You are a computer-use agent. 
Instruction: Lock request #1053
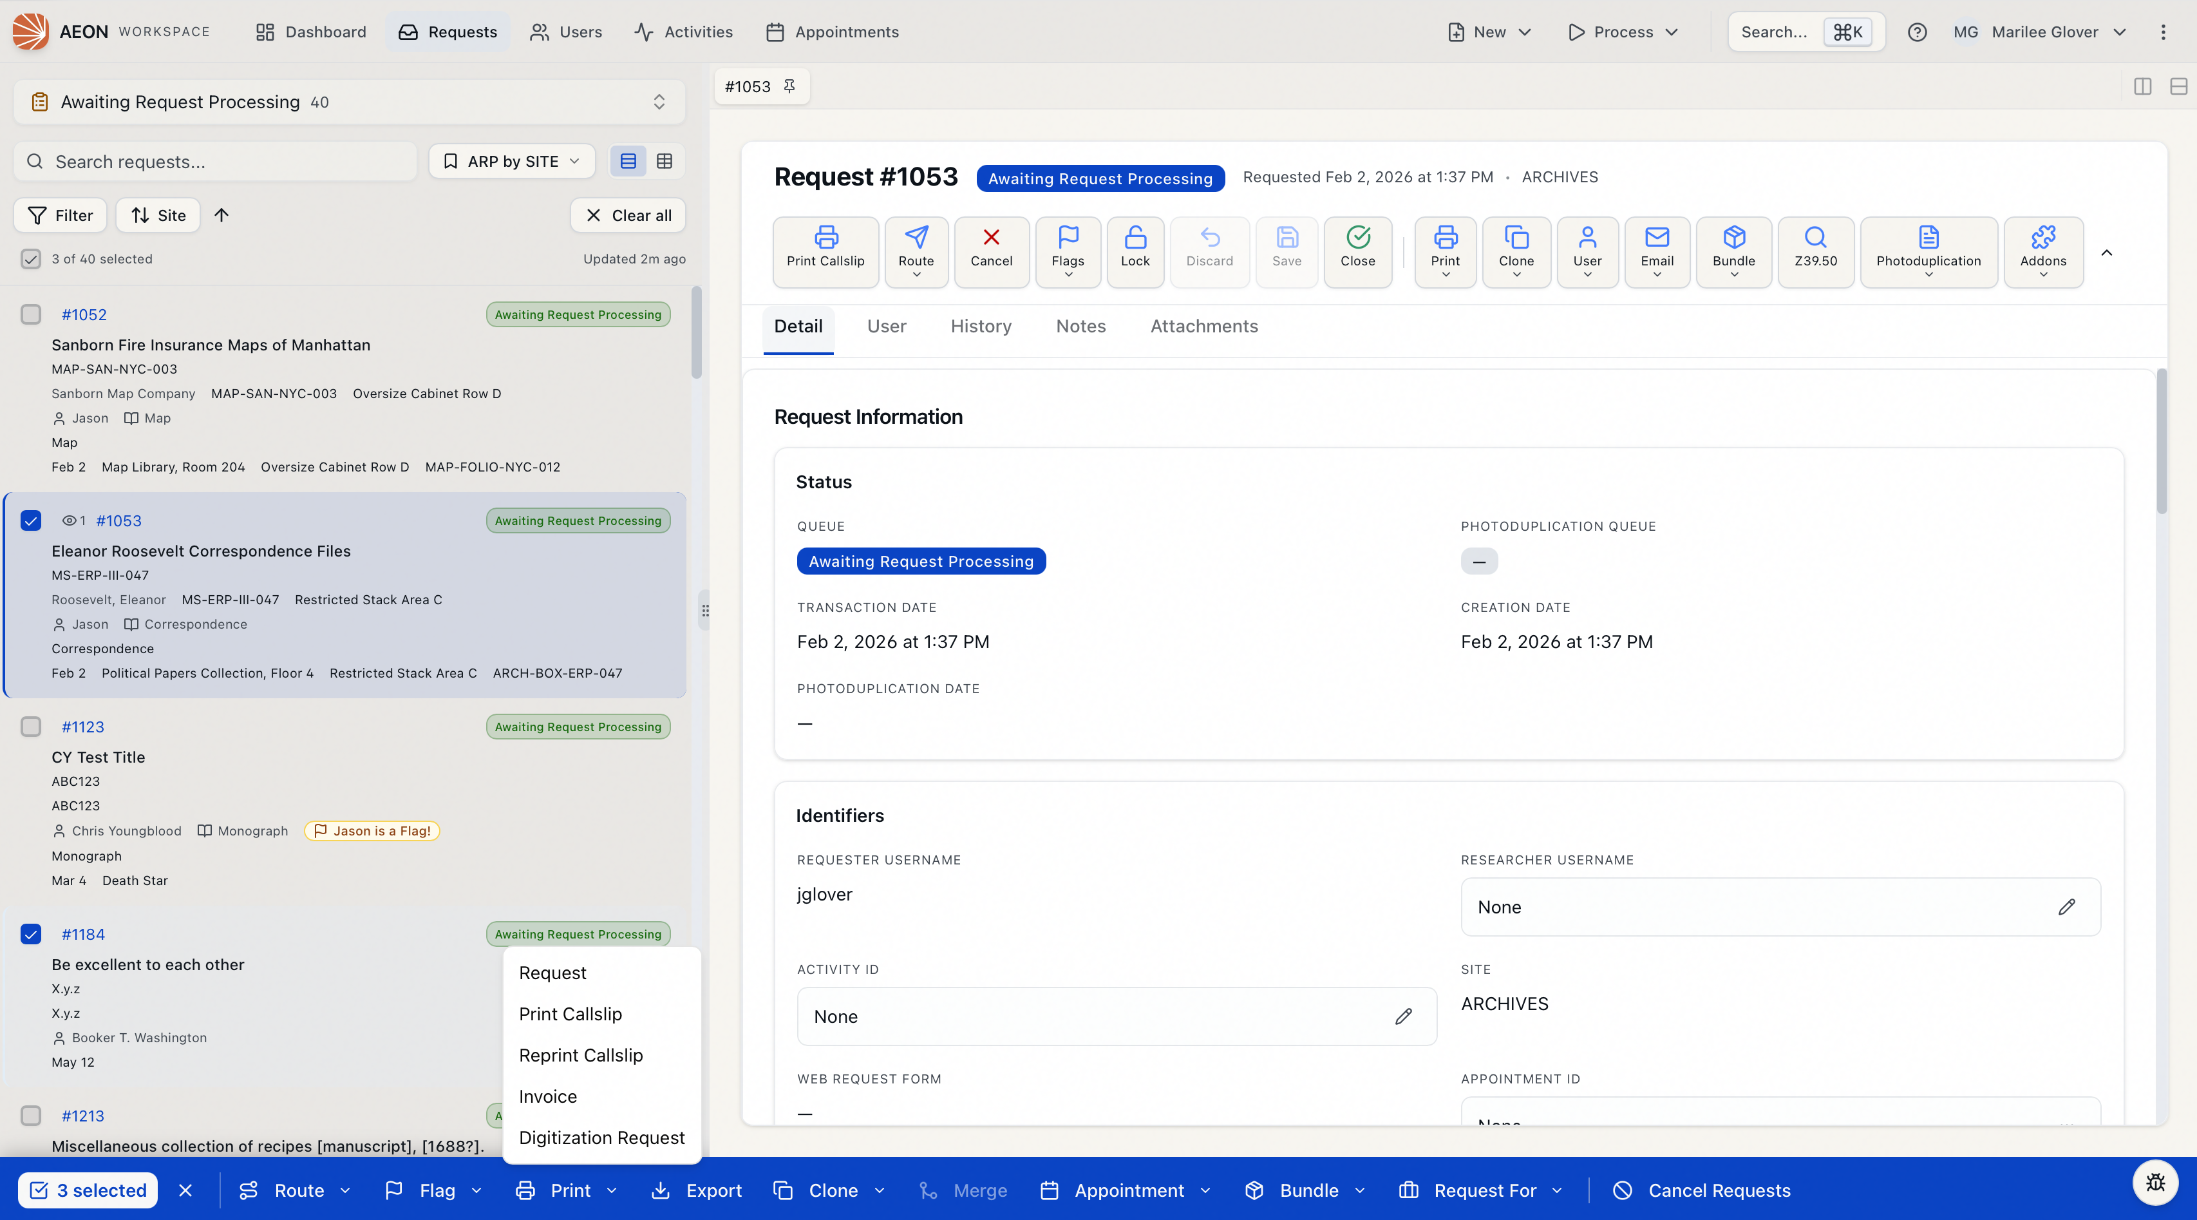click(1135, 252)
